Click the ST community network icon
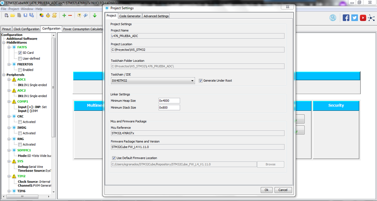The height and width of the screenshot is (201, 377). tap(371, 18)
